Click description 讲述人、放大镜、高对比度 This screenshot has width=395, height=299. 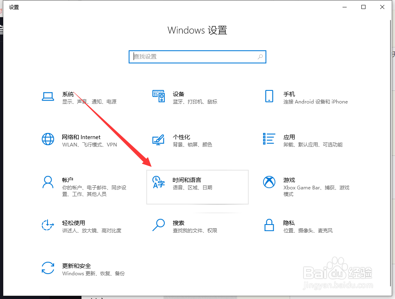[x=92, y=230]
